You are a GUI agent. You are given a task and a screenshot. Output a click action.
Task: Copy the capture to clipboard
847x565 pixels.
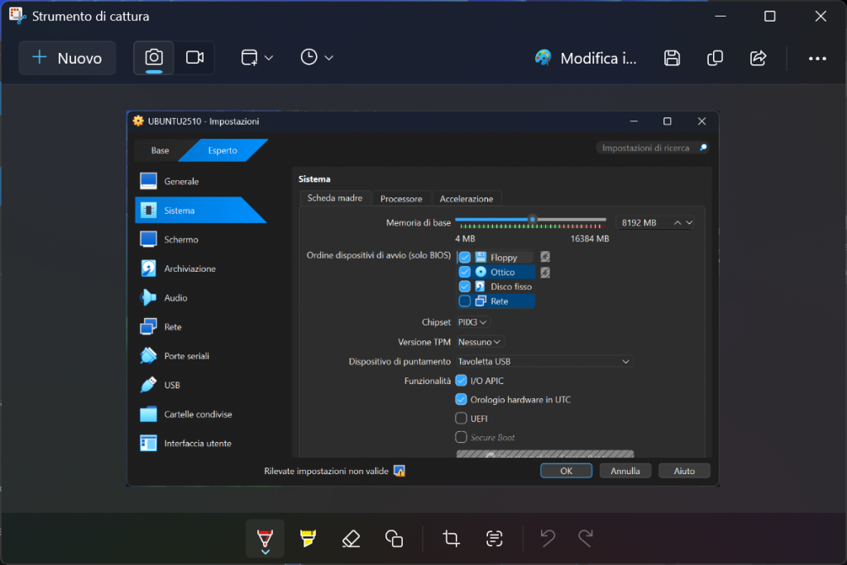715,58
